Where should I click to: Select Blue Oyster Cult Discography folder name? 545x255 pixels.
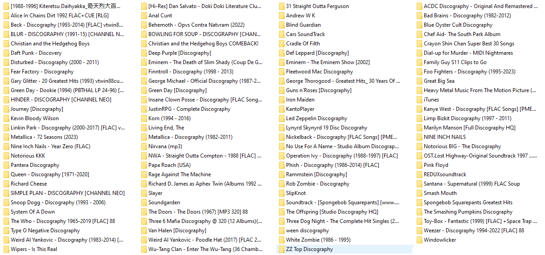point(458,25)
